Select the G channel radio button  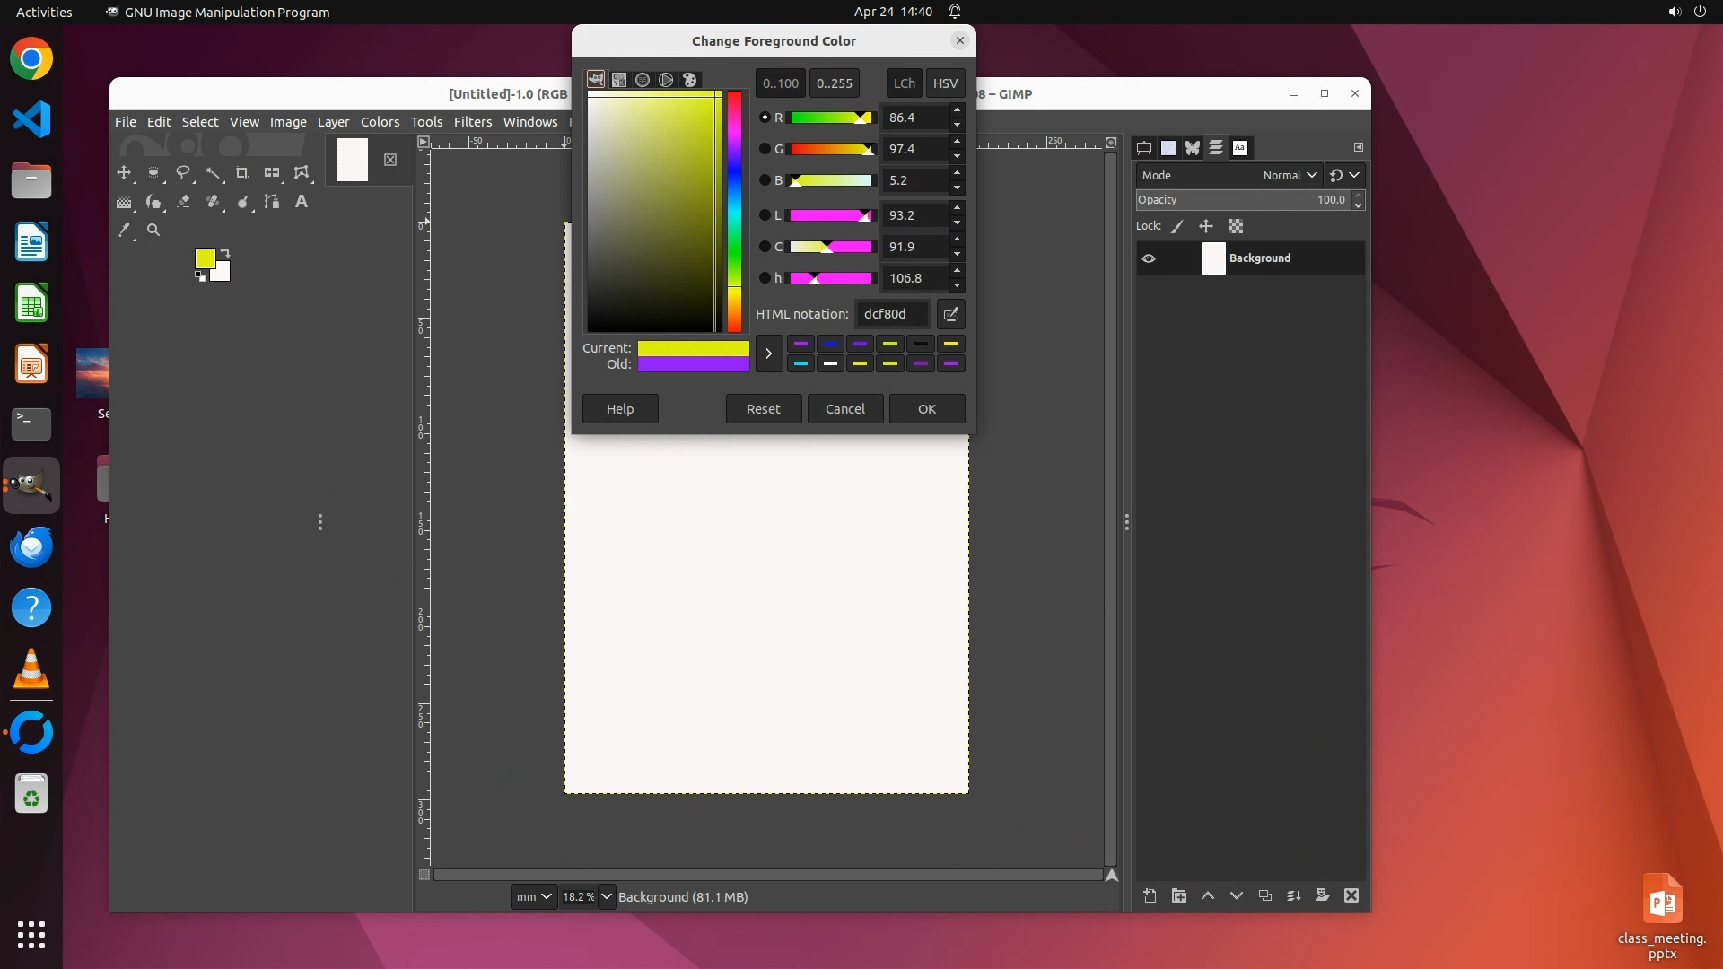[765, 149]
